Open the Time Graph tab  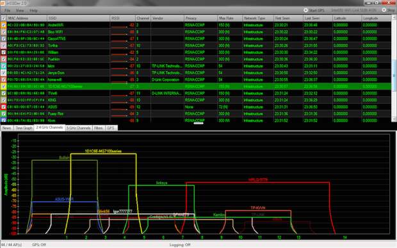pos(24,128)
